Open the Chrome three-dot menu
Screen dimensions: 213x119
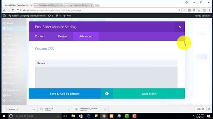209,10
